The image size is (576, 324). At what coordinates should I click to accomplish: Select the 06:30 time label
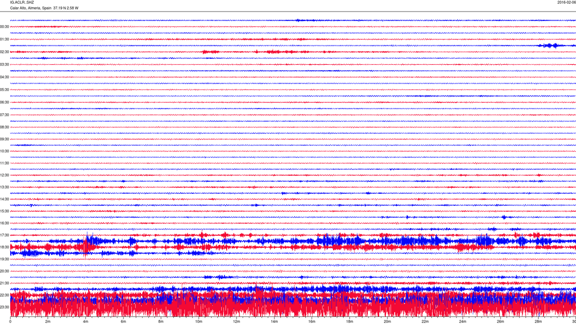tap(4, 103)
